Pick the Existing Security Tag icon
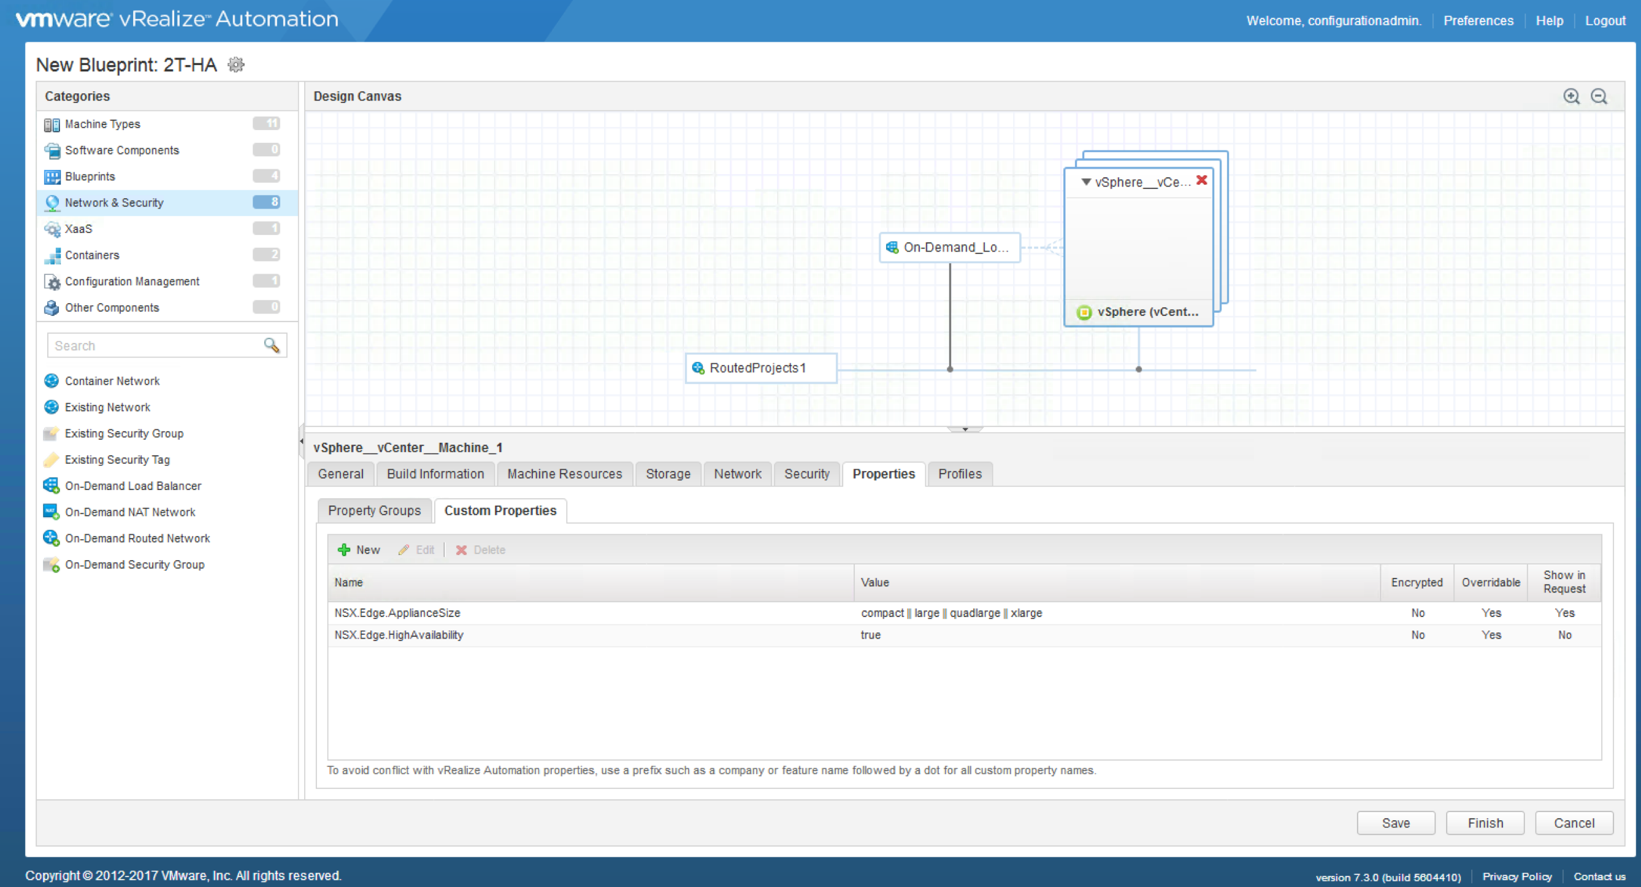The width and height of the screenshot is (1641, 887). 52,459
